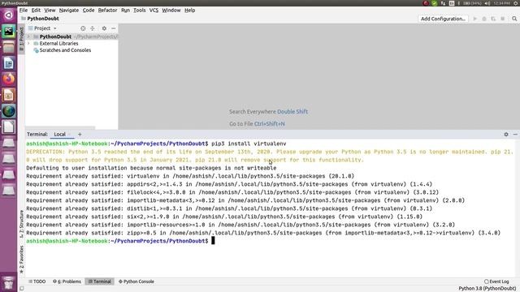Open the Navigate menu
The image size is (520, 292).
[x=69, y=11]
